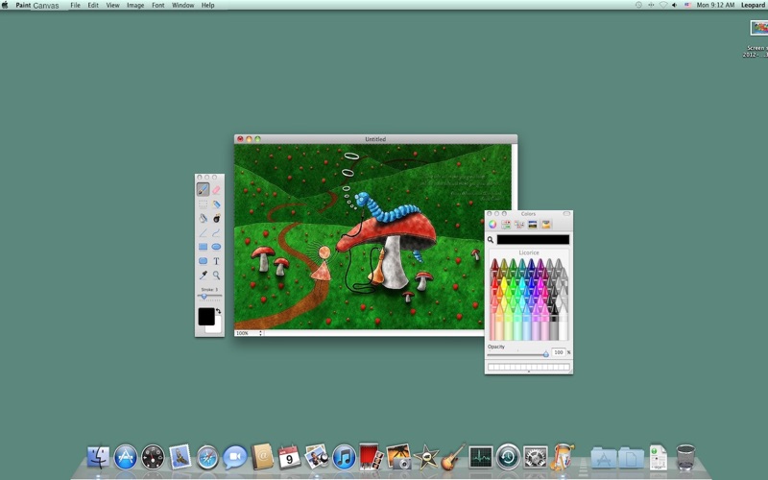Select the pink Eraser tool
The image size is (768, 480).
pos(216,189)
